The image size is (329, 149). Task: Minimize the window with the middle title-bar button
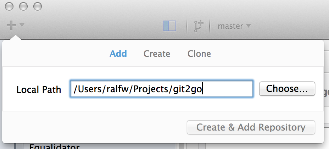coord(23,6)
